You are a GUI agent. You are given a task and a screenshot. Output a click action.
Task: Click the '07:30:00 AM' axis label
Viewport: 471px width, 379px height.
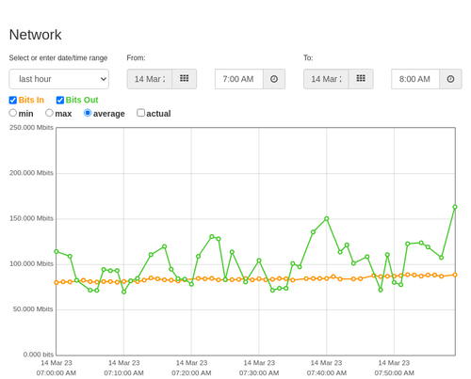pos(259,373)
